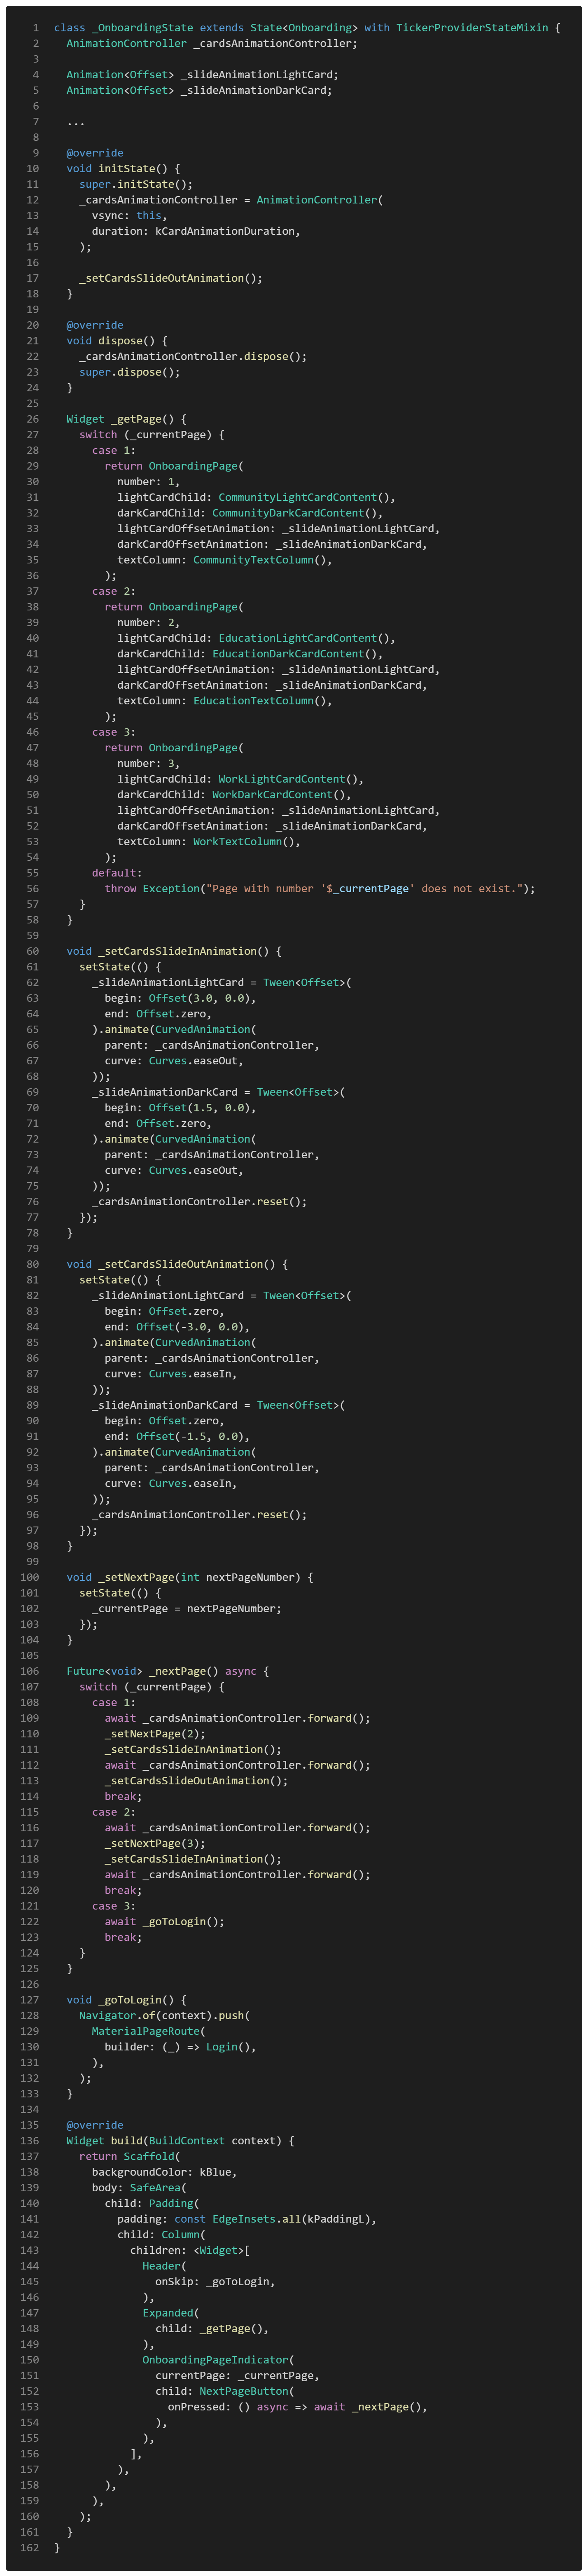Click 'darkCardChild: CommunityDarkCardContent(),' line
Image resolution: width=588 pixels, height=2576 pixels.
pos(250,513)
